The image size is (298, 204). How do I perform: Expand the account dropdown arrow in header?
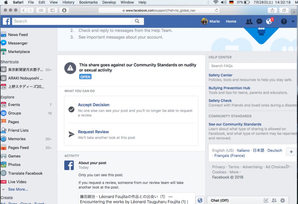tap(293, 22)
